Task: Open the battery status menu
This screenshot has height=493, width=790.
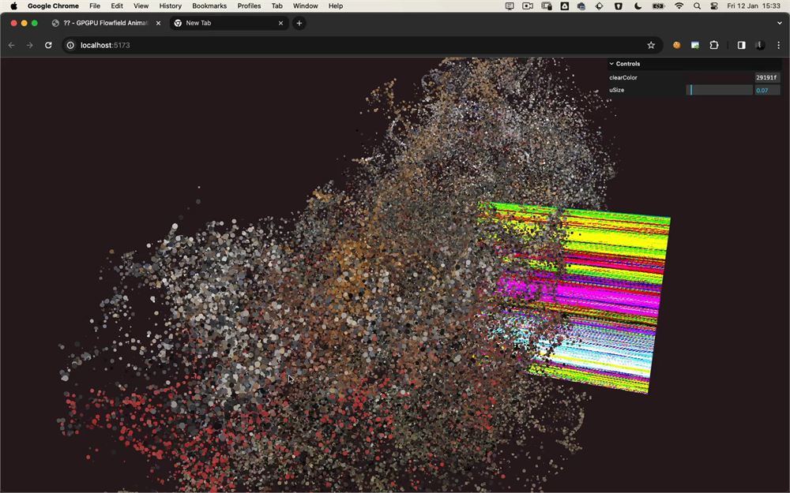Action: (658, 6)
